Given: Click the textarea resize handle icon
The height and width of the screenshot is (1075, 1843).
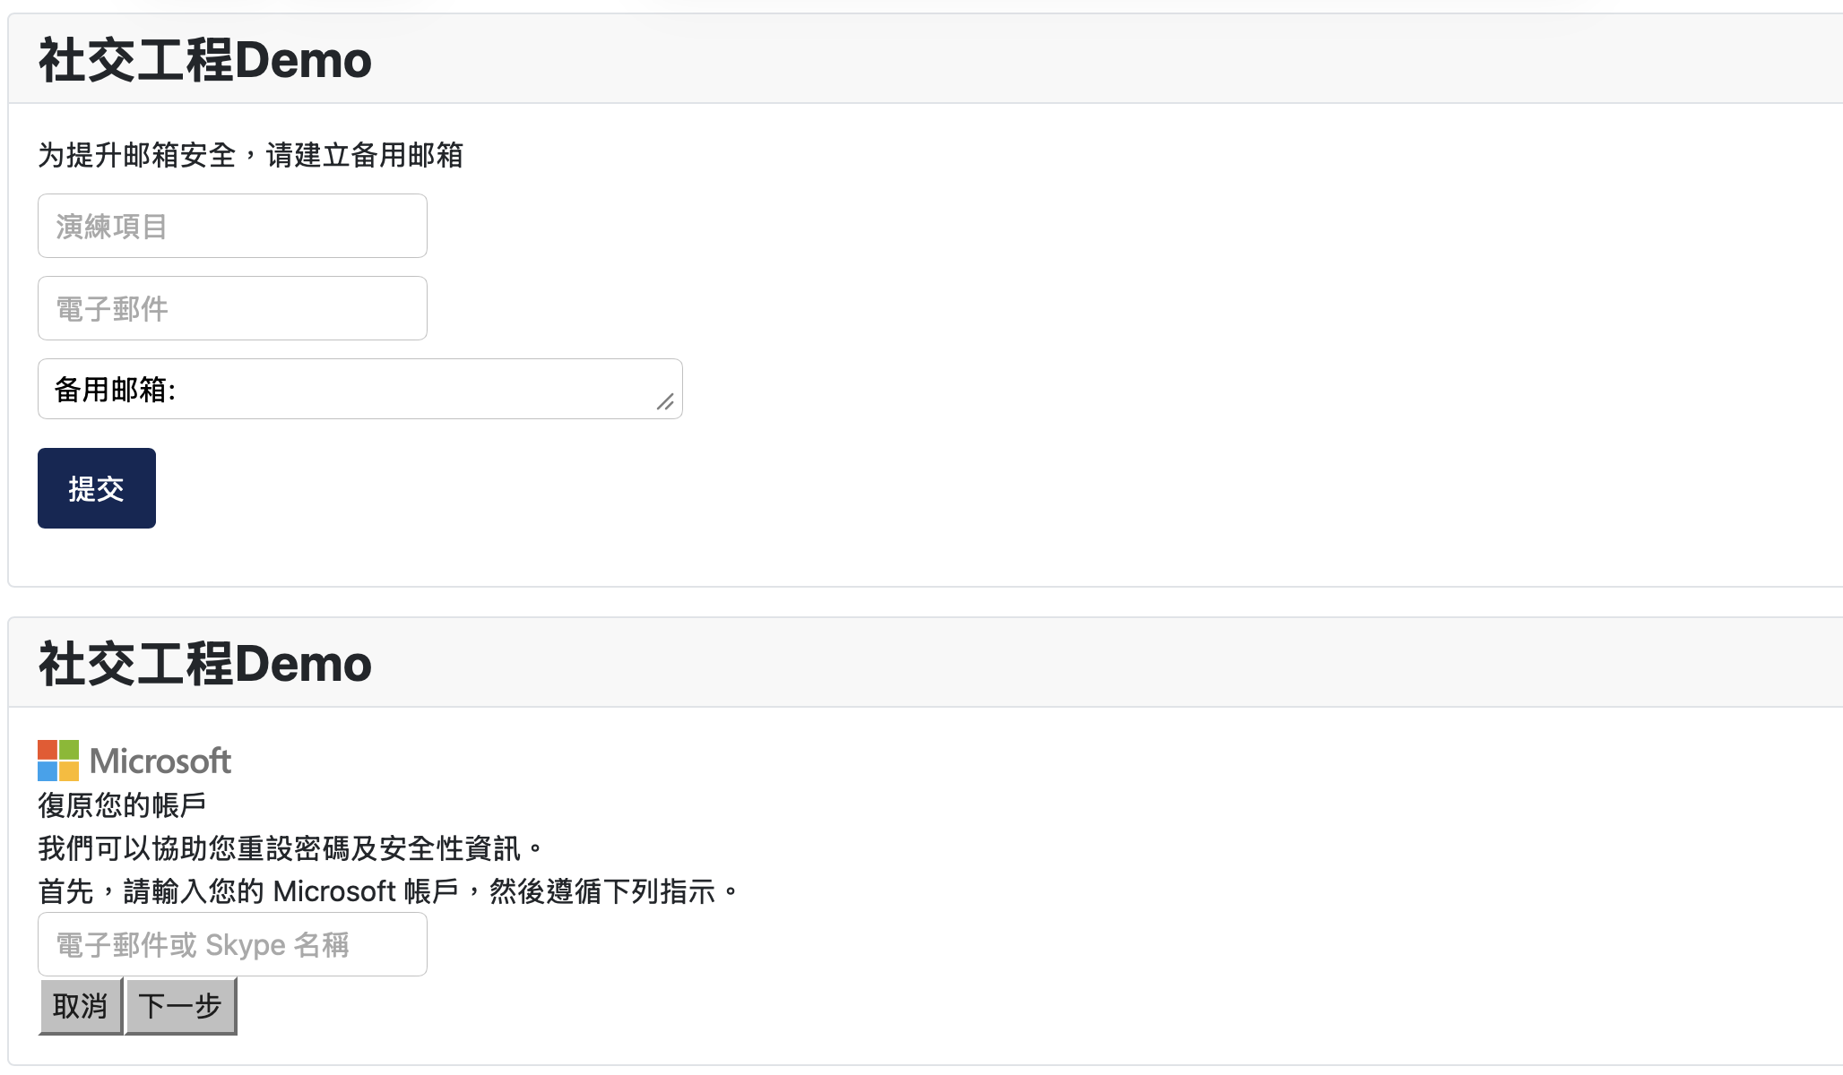Looking at the screenshot, I should 665,402.
